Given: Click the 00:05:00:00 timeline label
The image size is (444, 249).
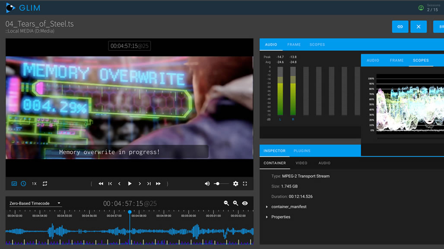Looking at the screenshot, I should coord(189,216).
